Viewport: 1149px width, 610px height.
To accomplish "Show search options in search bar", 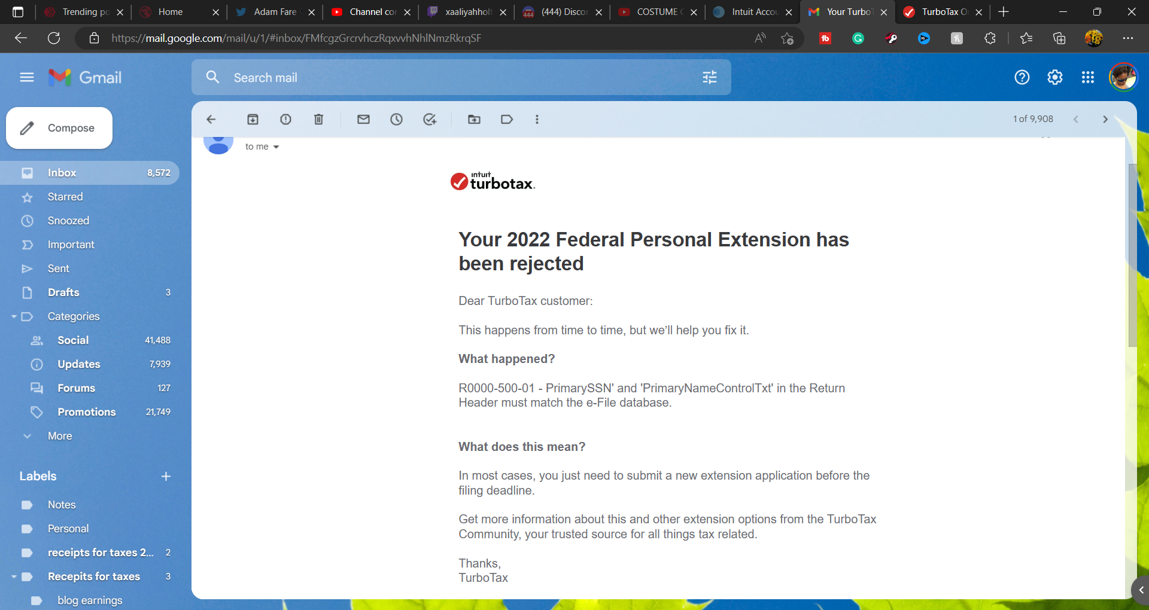I will [x=710, y=77].
